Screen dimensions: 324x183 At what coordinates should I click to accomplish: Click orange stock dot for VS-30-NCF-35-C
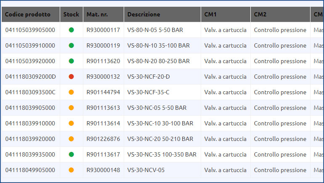71,92
